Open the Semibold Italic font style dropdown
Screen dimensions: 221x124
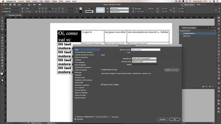[x=11, y=12]
